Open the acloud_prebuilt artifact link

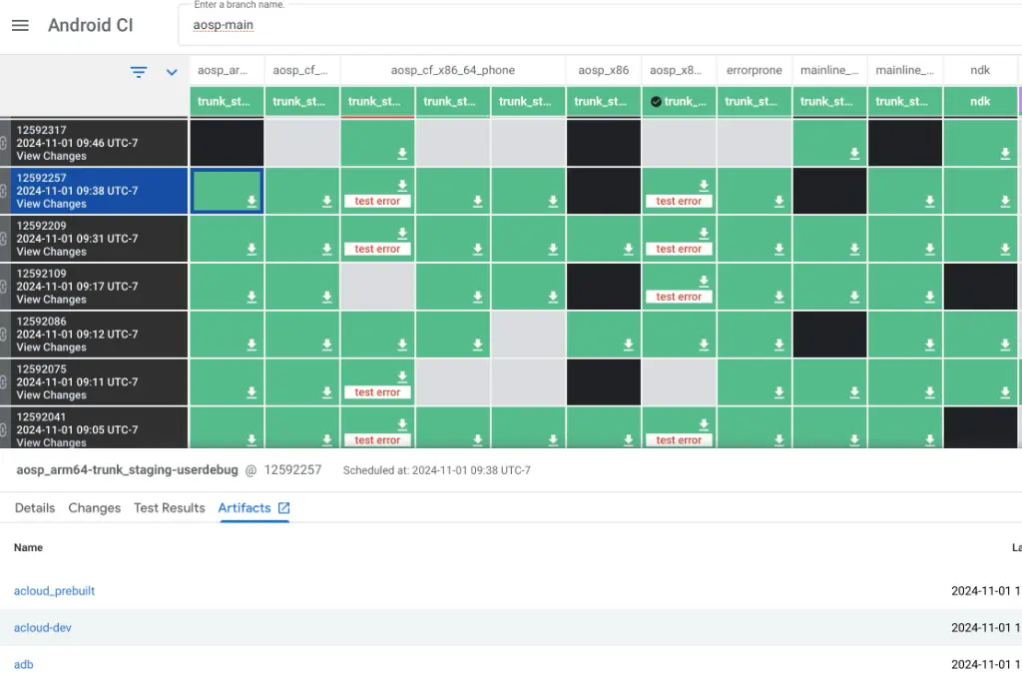click(x=55, y=591)
